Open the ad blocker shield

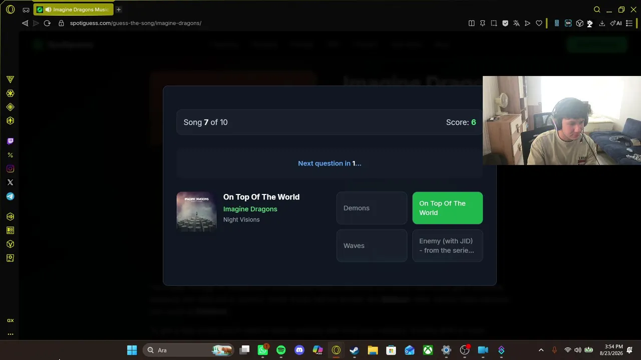(505, 23)
